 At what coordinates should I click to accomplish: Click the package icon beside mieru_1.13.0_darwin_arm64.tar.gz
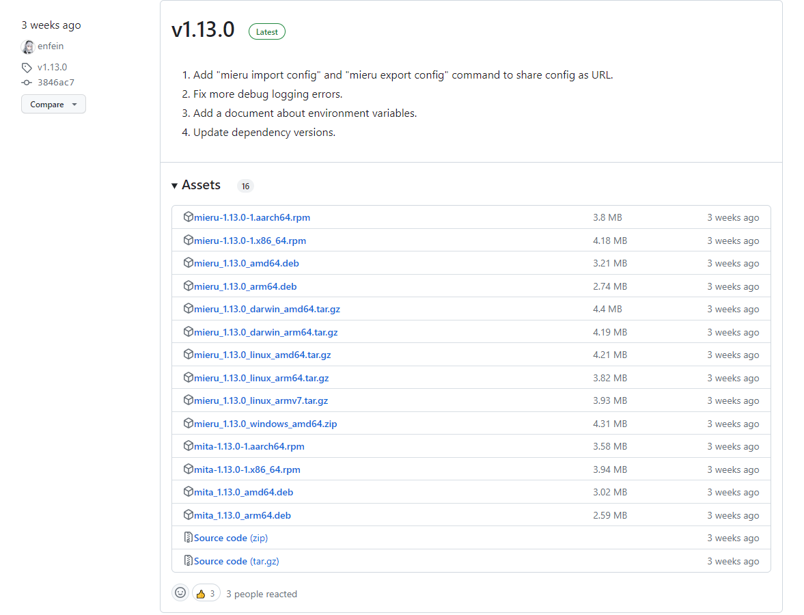click(188, 332)
